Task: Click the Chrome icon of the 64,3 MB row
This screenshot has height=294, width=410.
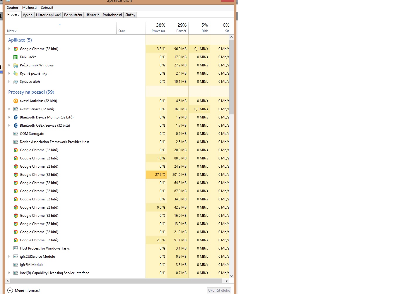Action: tap(16, 183)
